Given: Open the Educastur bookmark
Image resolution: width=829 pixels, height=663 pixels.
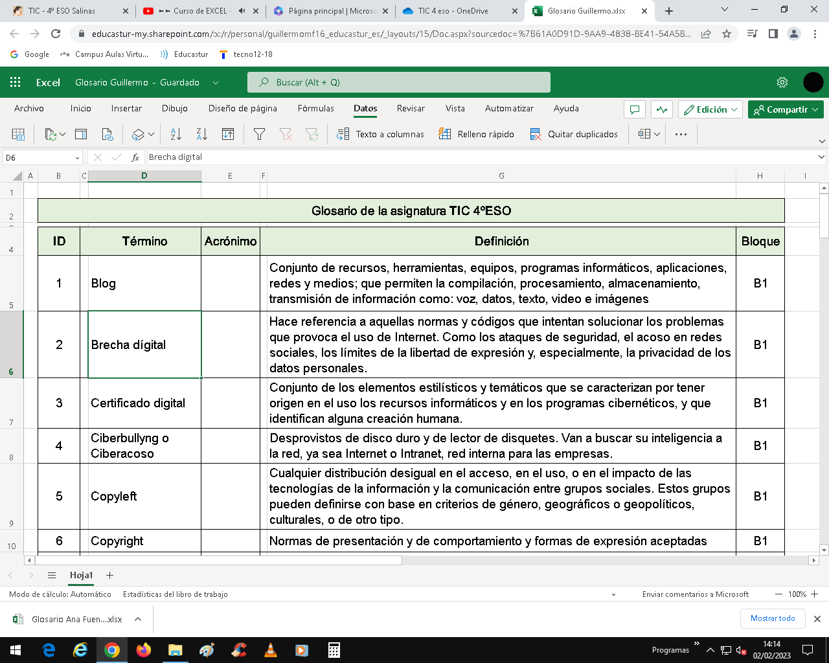Looking at the screenshot, I should tap(184, 54).
